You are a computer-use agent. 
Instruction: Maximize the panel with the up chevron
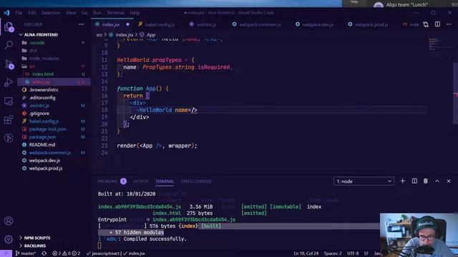[x=437, y=181]
